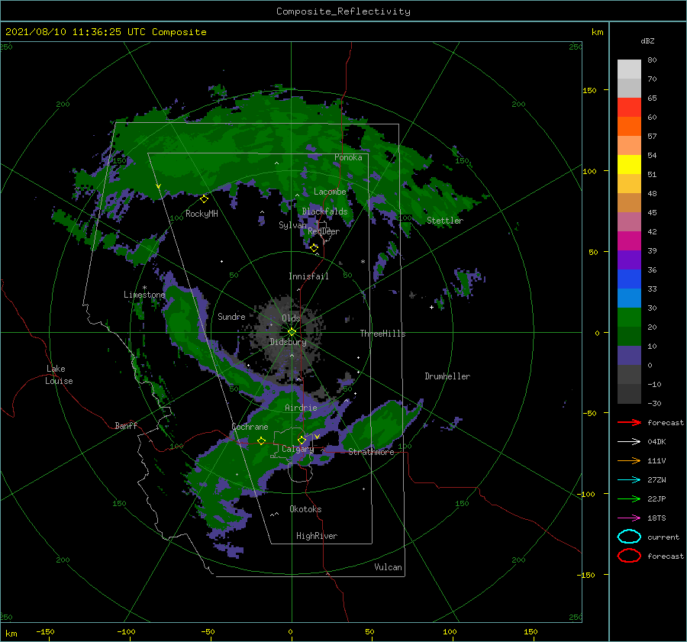Click the yellow 'km' unit label at top right
This screenshot has width=687, height=642.
(x=597, y=32)
